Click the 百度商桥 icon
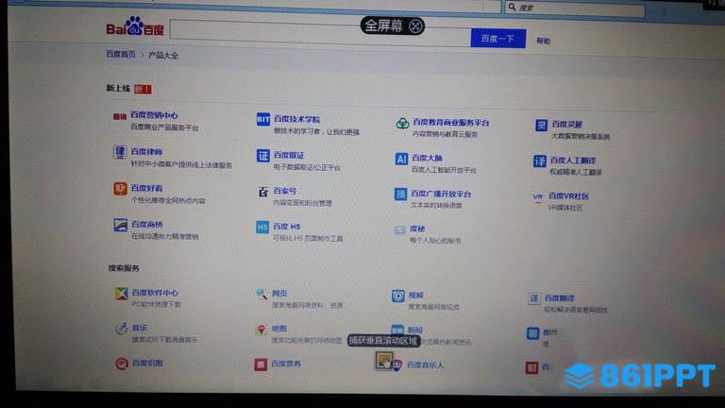725x408 pixels. coord(120,226)
